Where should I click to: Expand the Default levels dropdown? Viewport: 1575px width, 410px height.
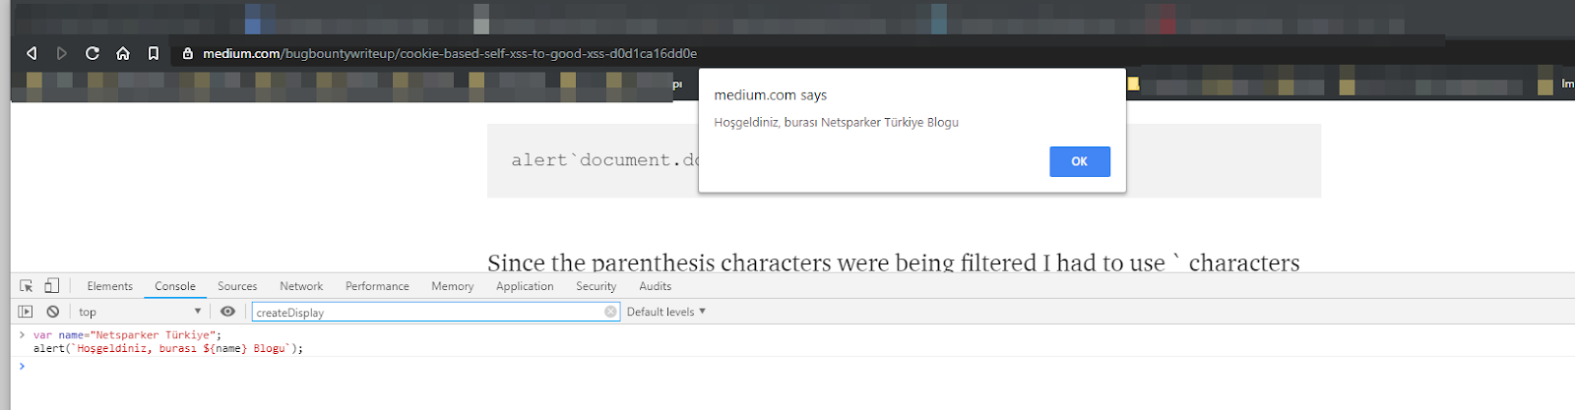[x=666, y=312]
